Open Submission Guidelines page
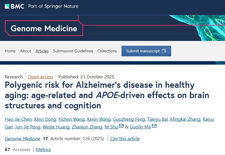Viewport: 225px width, 155px height. coord(73,51)
